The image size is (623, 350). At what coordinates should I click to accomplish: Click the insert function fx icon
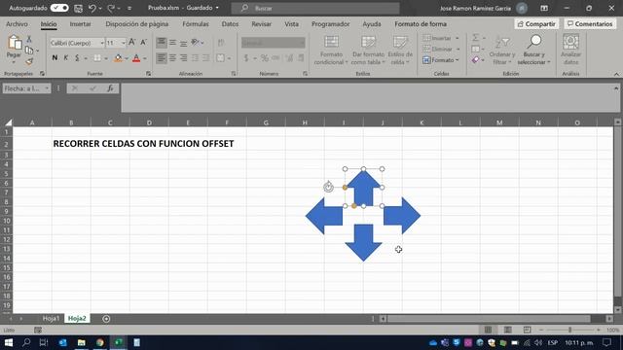(110, 88)
